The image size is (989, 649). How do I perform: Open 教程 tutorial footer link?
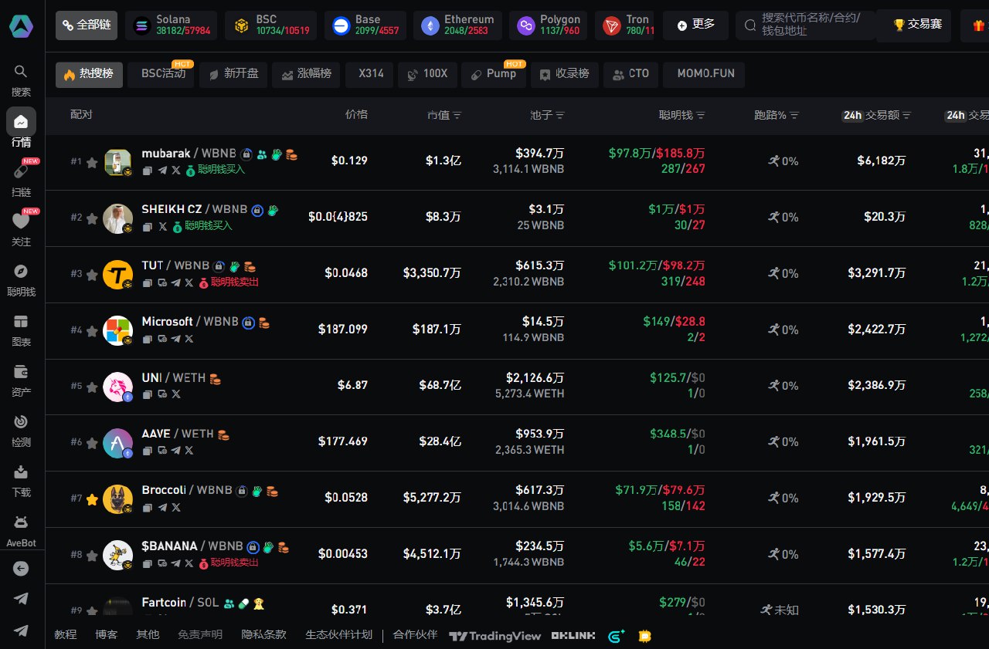tap(65, 635)
